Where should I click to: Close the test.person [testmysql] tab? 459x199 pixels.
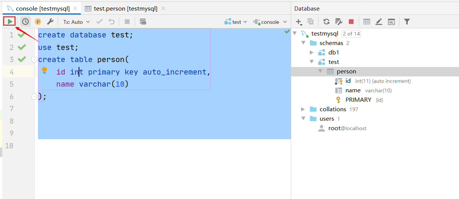(x=163, y=8)
